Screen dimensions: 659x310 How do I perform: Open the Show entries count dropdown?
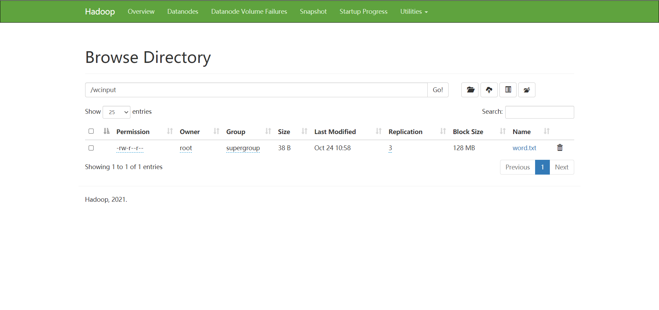coord(116,112)
